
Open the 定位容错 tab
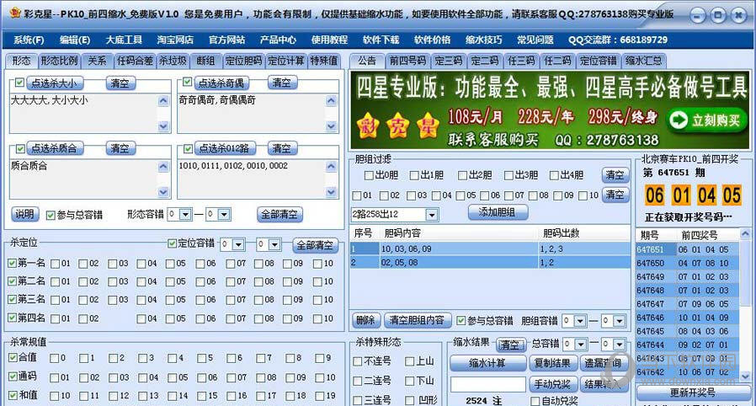[598, 61]
